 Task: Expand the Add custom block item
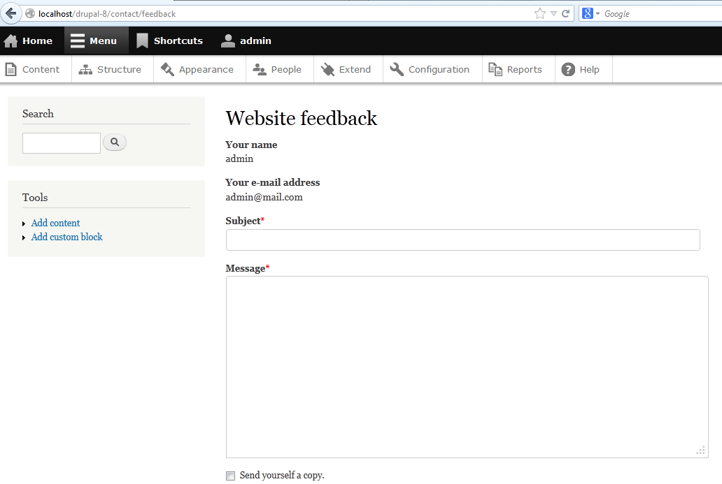click(25, 237)
